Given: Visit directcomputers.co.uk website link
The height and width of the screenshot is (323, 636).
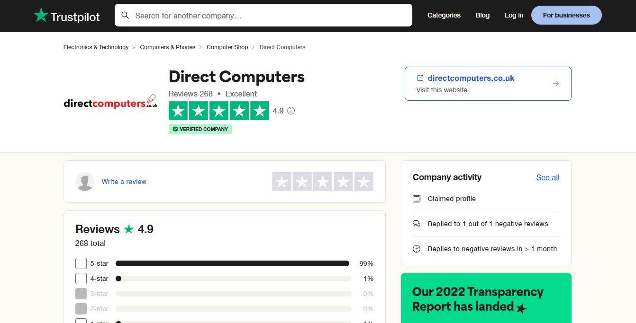Looking at the screenshot, I should (471, 79).
